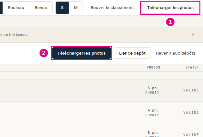Click the 4 ph. photo count

(x=153, y=110)
